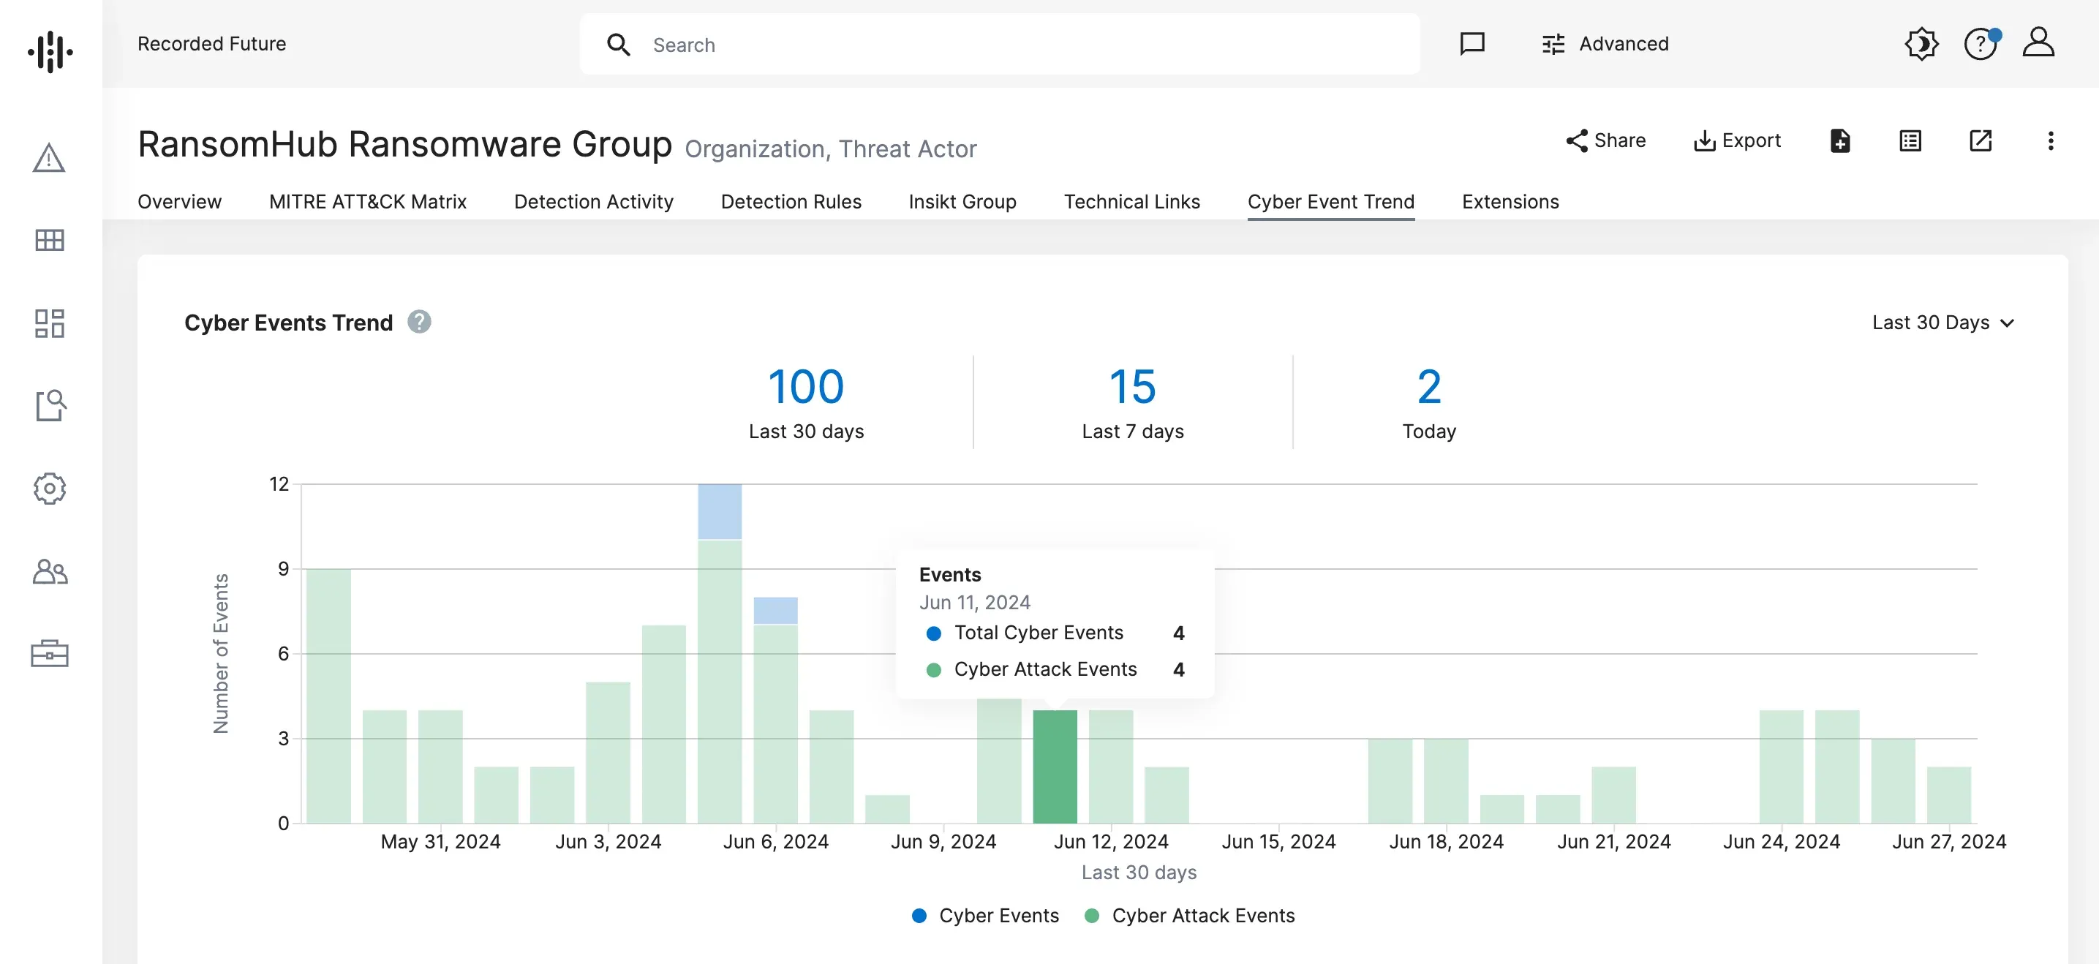
Task: Open the table grid sidebar icon
Action: pos(49,241)
